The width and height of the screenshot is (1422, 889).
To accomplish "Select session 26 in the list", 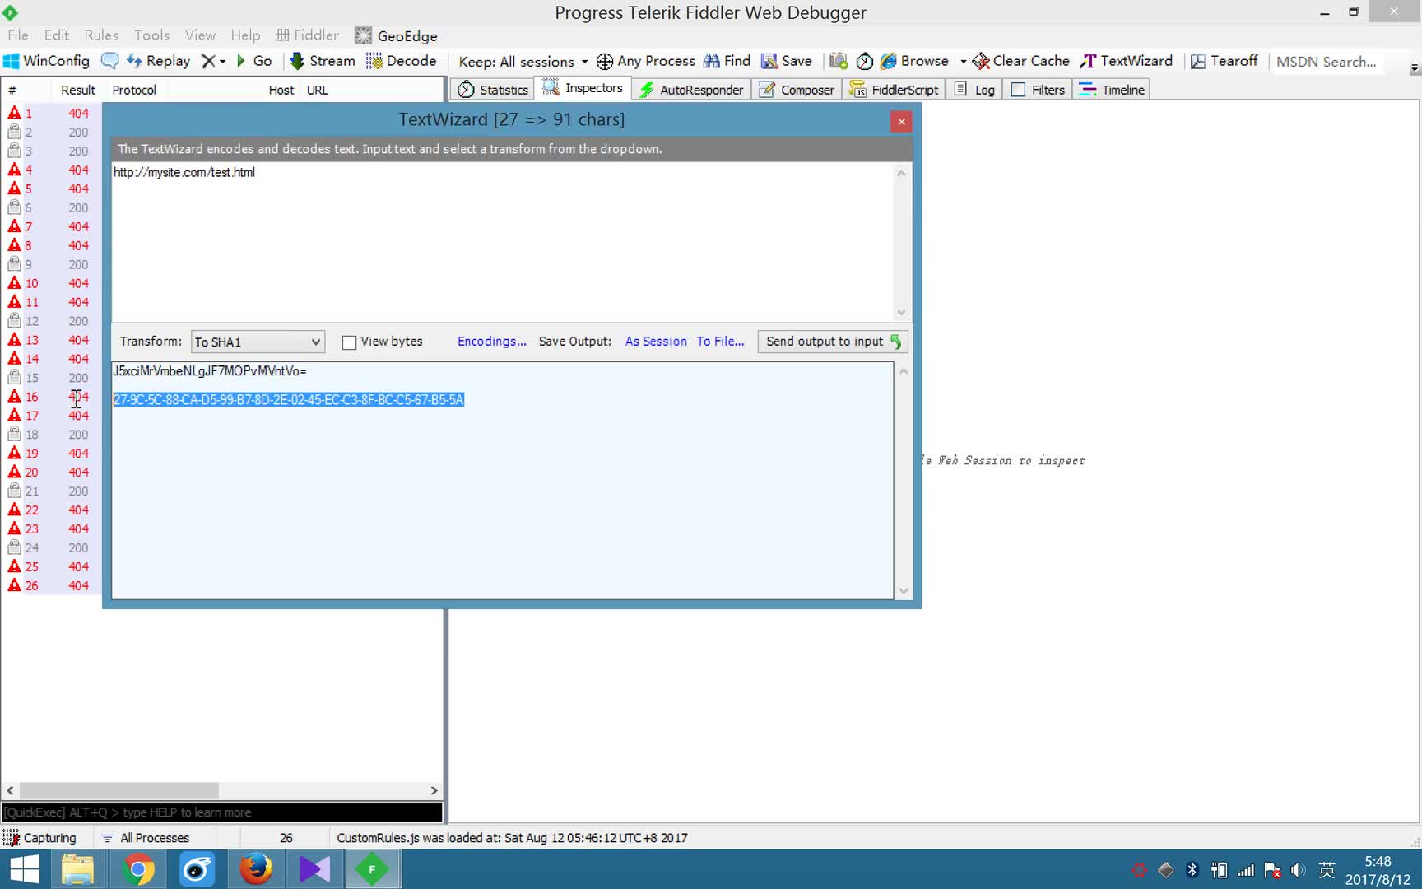I will tap(51, 586).
